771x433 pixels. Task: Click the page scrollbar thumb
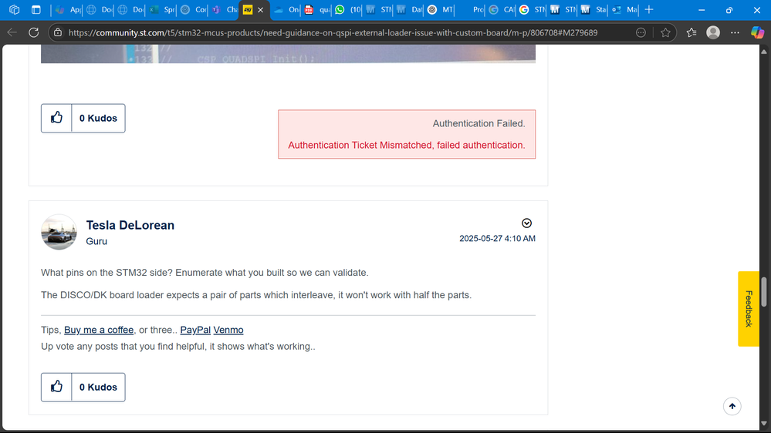763,292
